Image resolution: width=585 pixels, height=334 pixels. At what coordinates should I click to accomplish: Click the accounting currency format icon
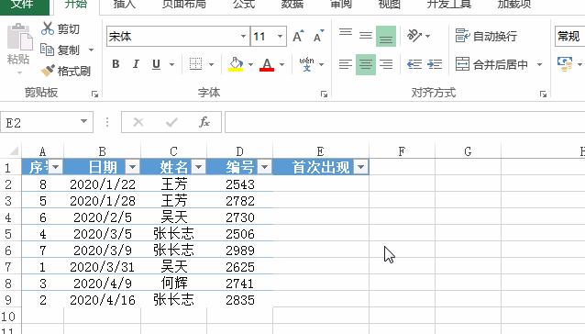coord(565,64)
